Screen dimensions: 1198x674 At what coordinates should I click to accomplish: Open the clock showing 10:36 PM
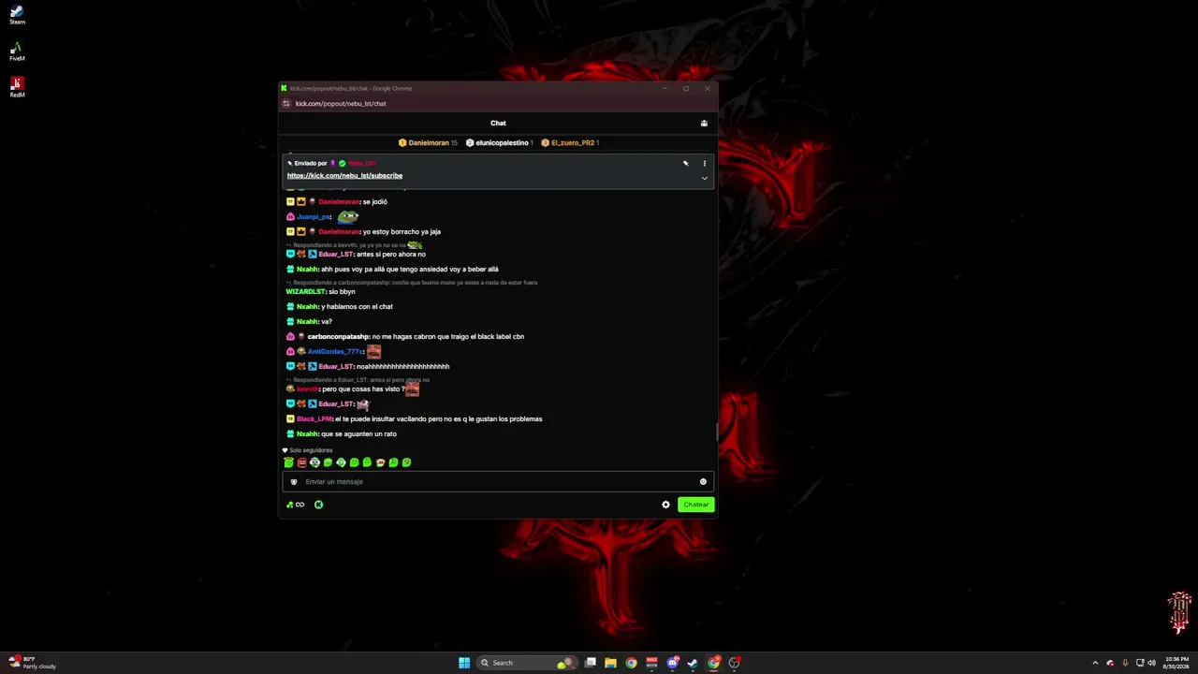[1177, 663]
